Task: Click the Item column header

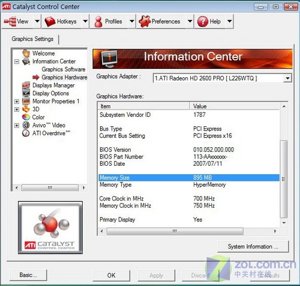Action: click(x=143, y=106)
